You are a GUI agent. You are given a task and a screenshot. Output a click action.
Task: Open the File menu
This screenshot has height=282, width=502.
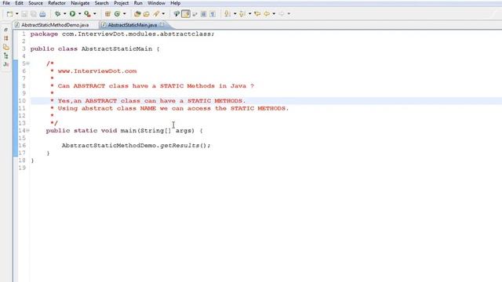click(x=6, y=3)
